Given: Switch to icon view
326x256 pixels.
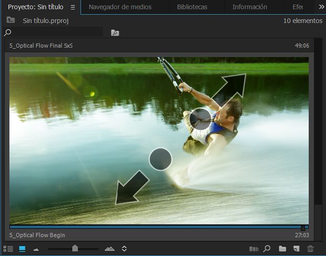Looking at the screenshot, I should point(22,249).
